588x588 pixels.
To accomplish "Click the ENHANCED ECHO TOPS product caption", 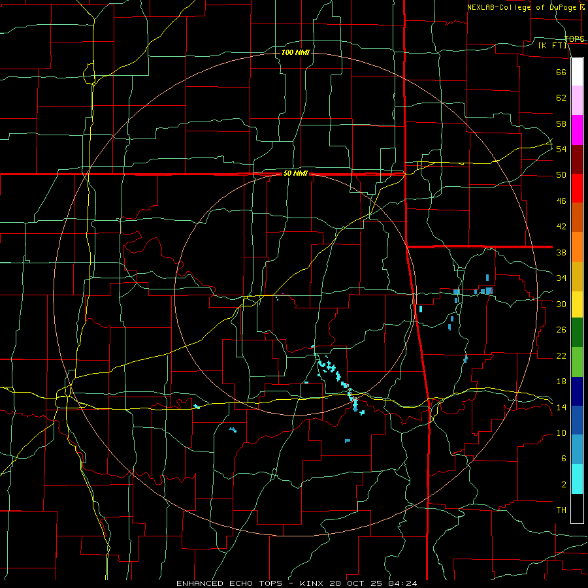I will [x=232, y=583].
